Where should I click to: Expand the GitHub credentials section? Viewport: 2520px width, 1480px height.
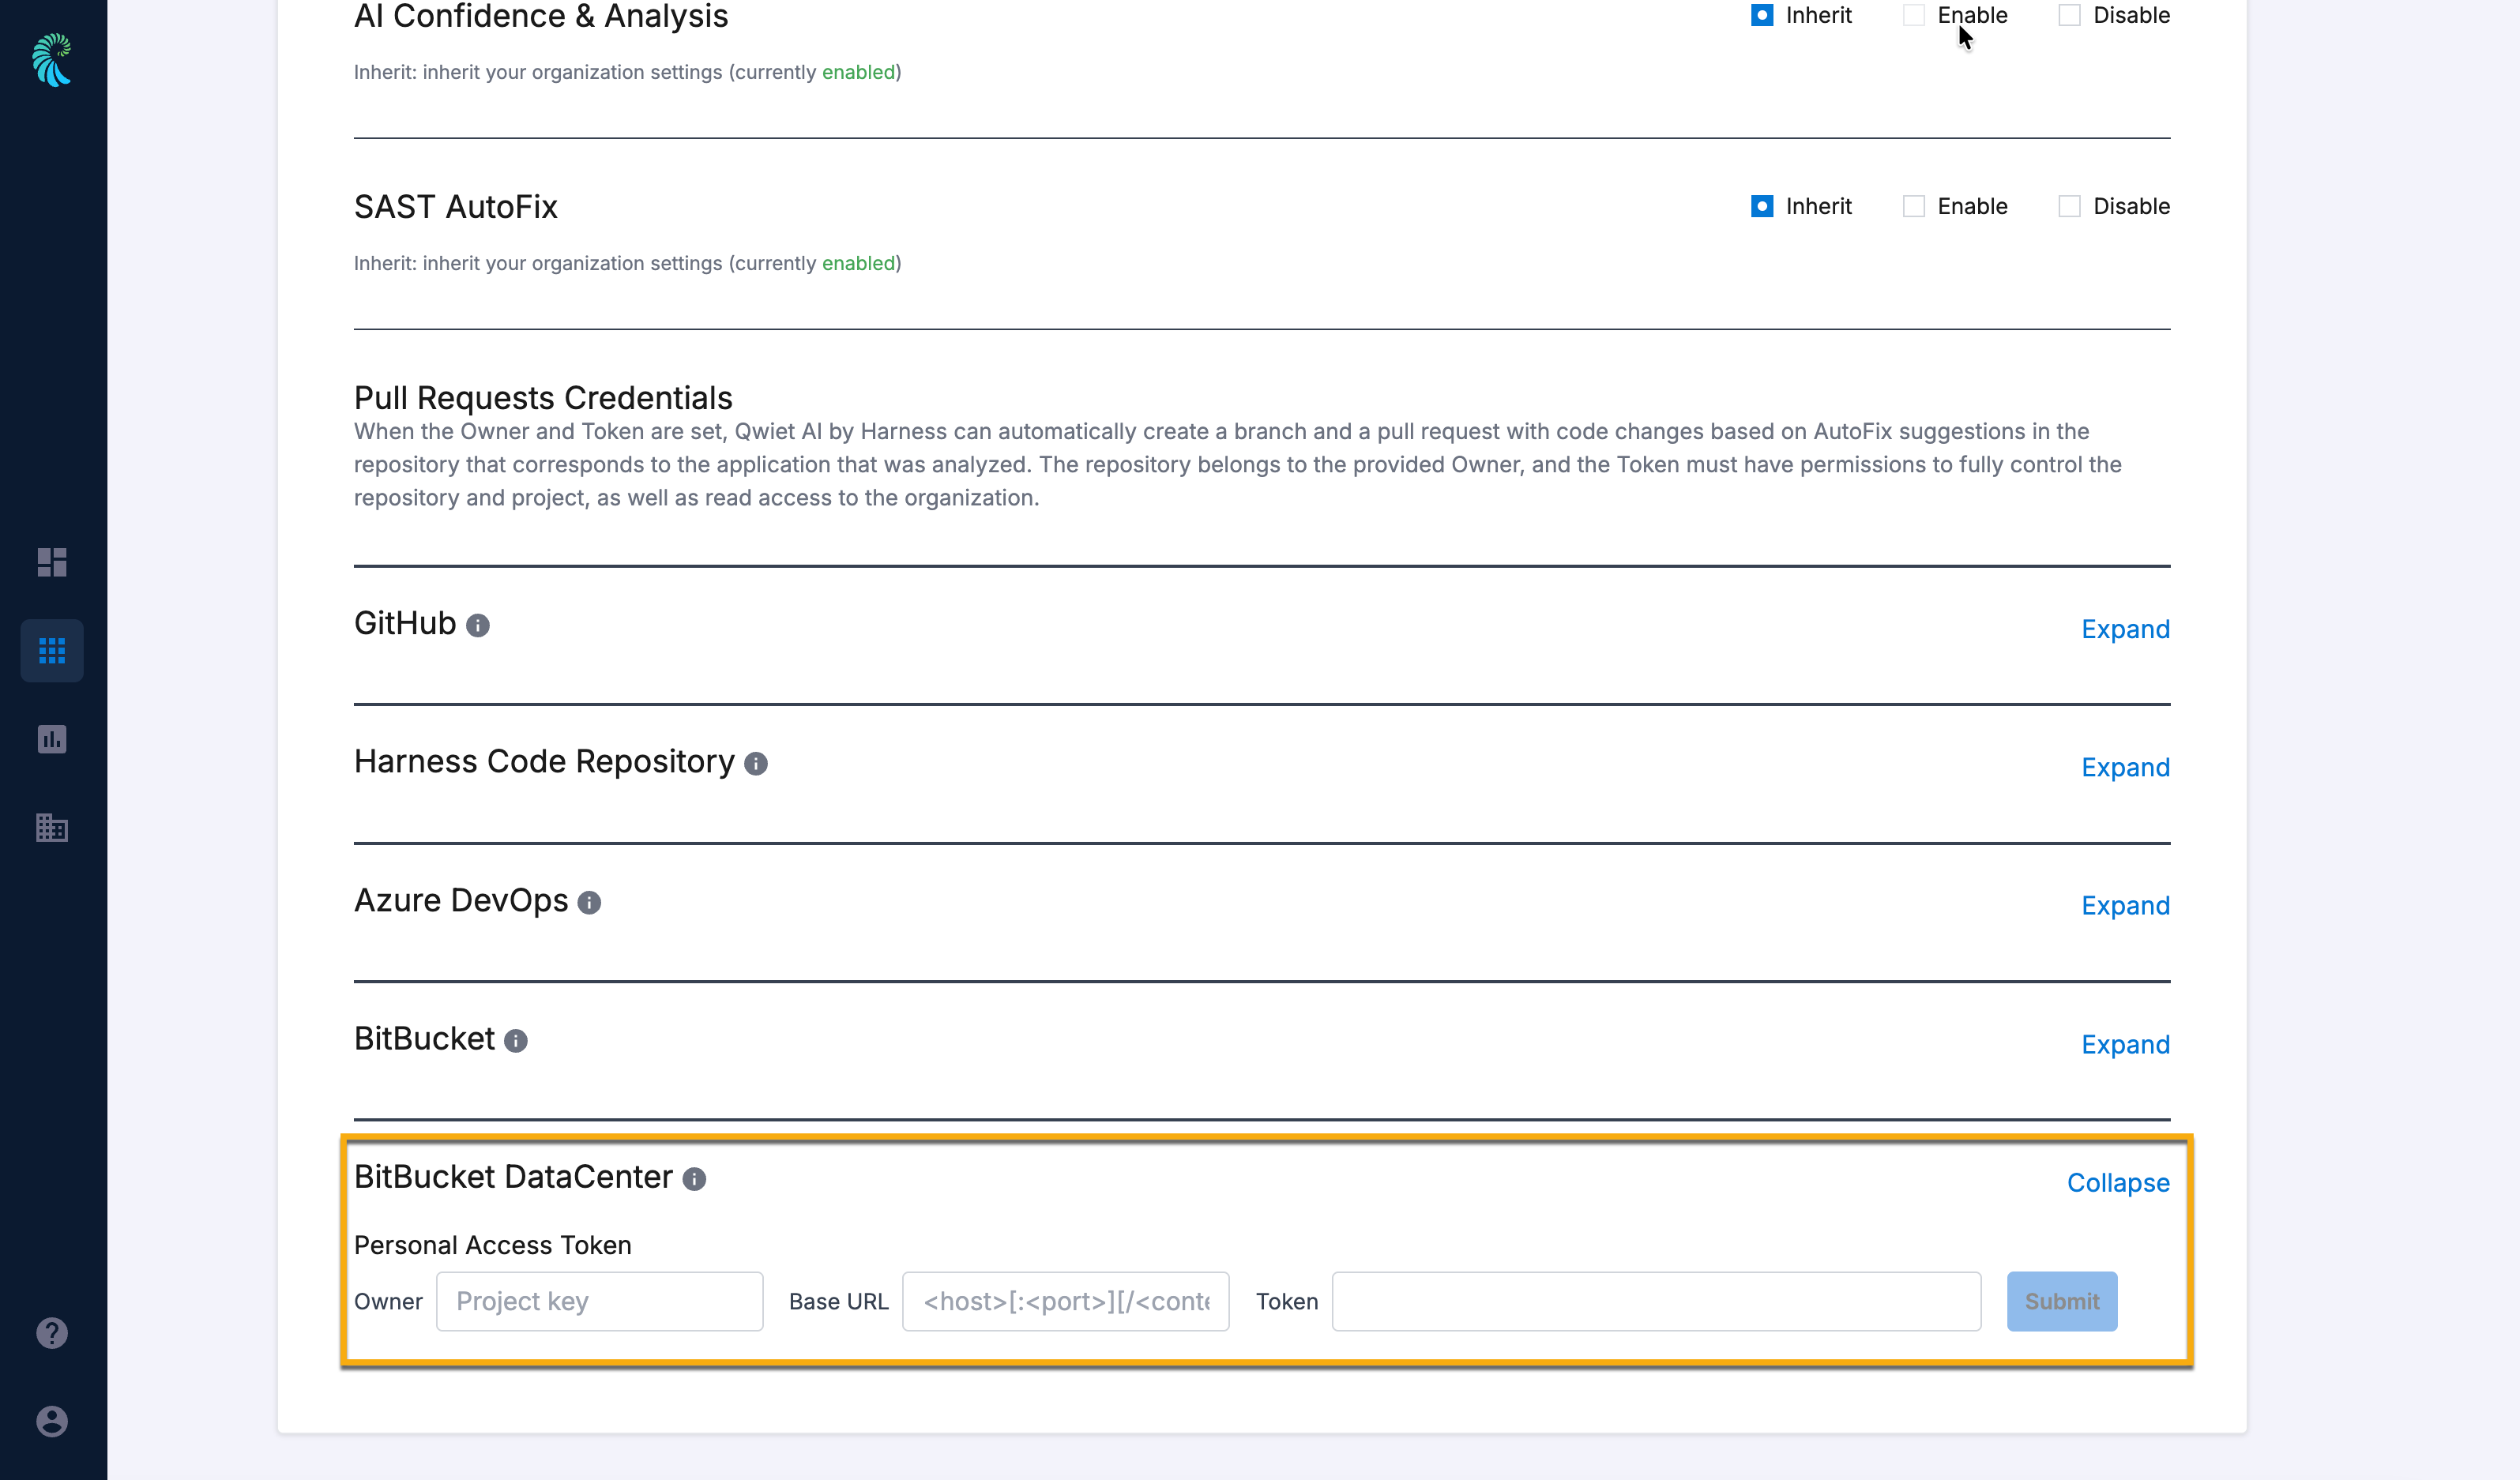click(x=2126, y=629)
